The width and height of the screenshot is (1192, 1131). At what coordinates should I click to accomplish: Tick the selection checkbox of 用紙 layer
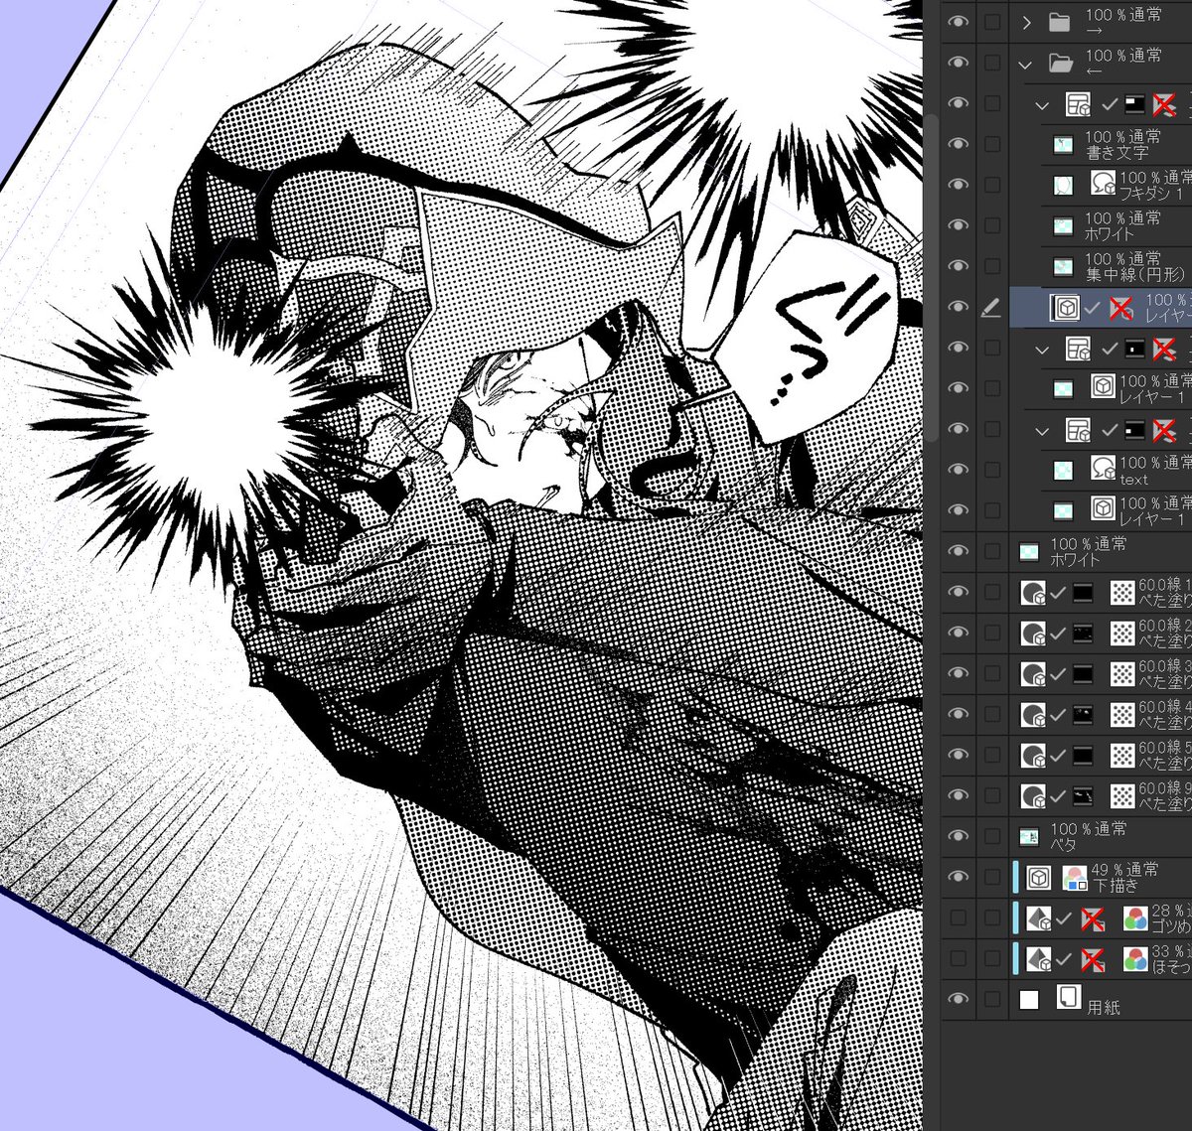(992, 999)
